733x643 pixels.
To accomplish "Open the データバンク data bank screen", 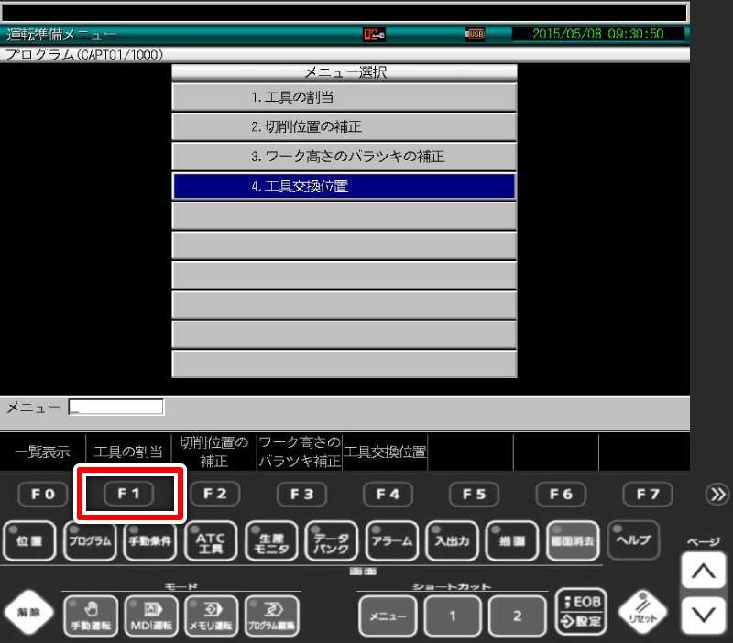I will pyautogui.click(x=330, y=539).
